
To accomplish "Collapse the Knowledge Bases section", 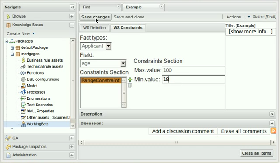I will tap(72, 25).
